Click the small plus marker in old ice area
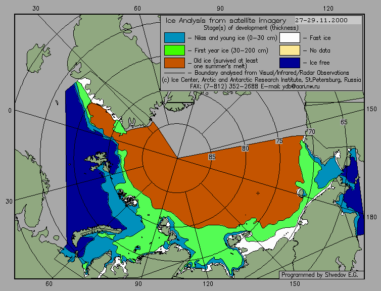Viewport: 381px width, 291px height. (258, 193)
